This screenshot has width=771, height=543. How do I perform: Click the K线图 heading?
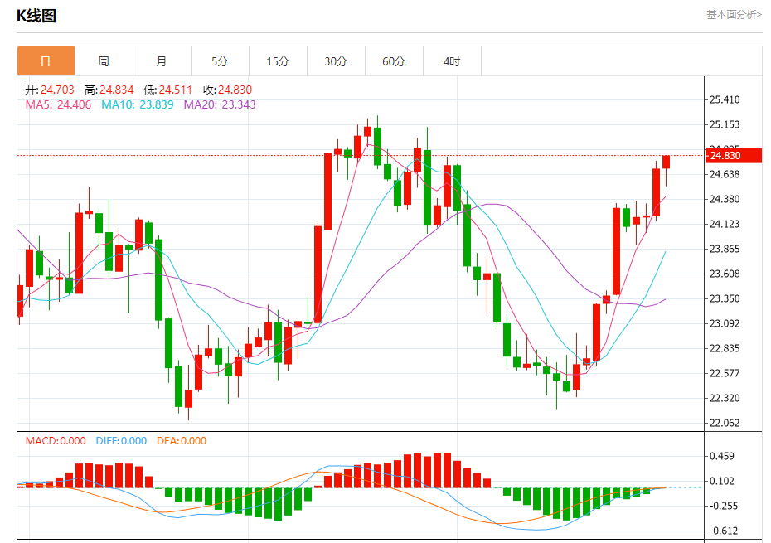(x=36, y=16)
